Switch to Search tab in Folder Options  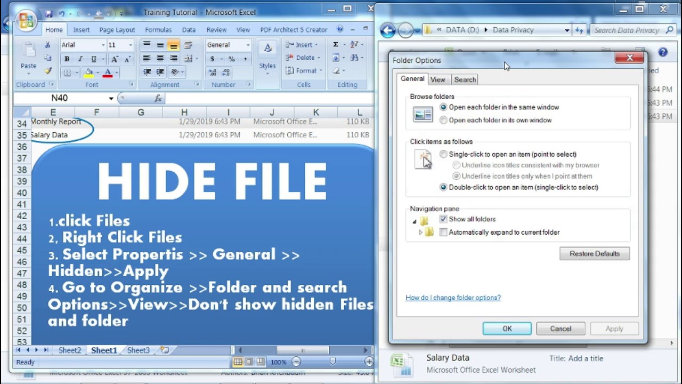pos(465,79)
